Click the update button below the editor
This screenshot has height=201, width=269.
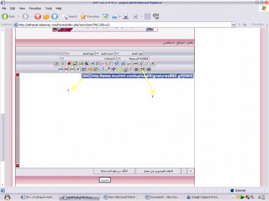tap(105, 180)
